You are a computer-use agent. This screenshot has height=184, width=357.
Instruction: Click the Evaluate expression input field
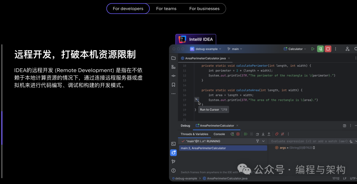point(309,141)
